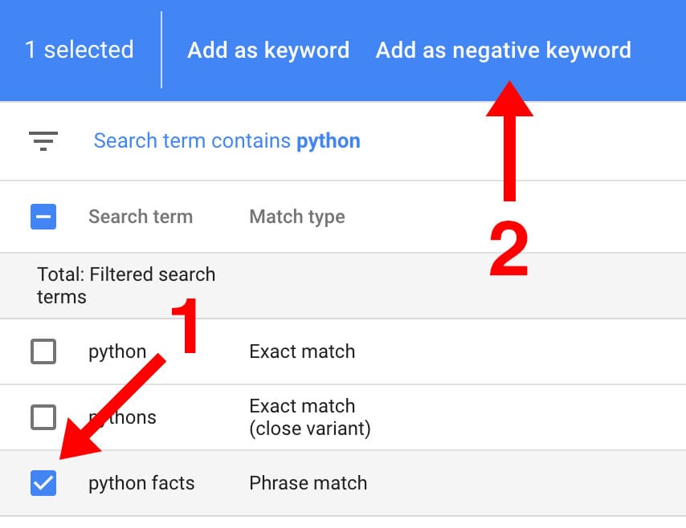The width and height of the screenshot is (686, 528).
Task: Check the checkbox next to python
Action: (x=44, y=351)
